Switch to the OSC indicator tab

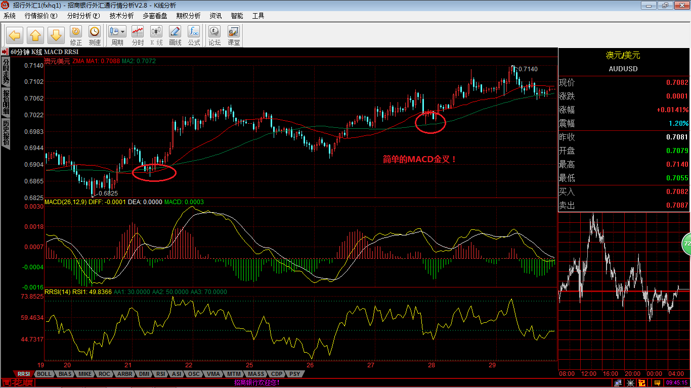pyautogui.click(x=194, y=374)
